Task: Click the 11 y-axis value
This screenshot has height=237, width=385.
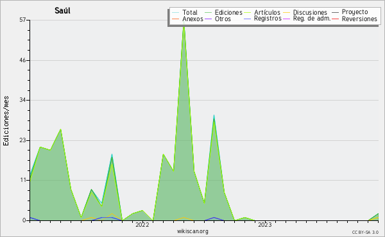Action: [22, 180]
